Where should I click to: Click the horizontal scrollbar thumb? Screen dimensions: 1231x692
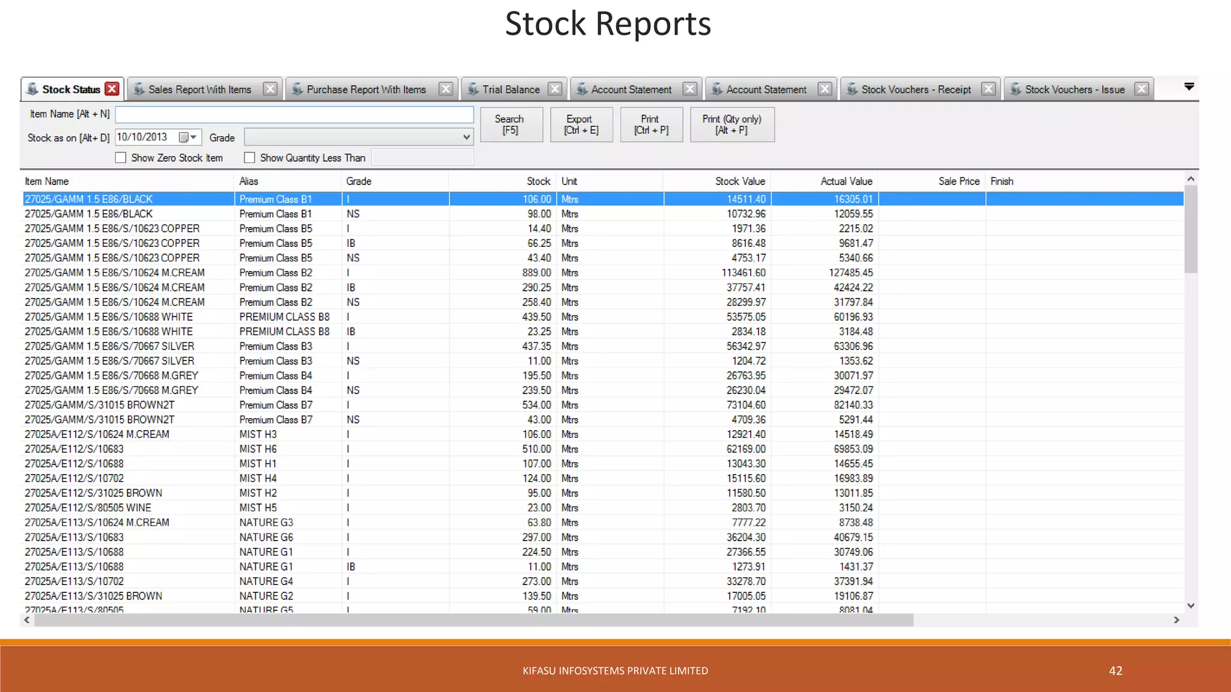474,620
